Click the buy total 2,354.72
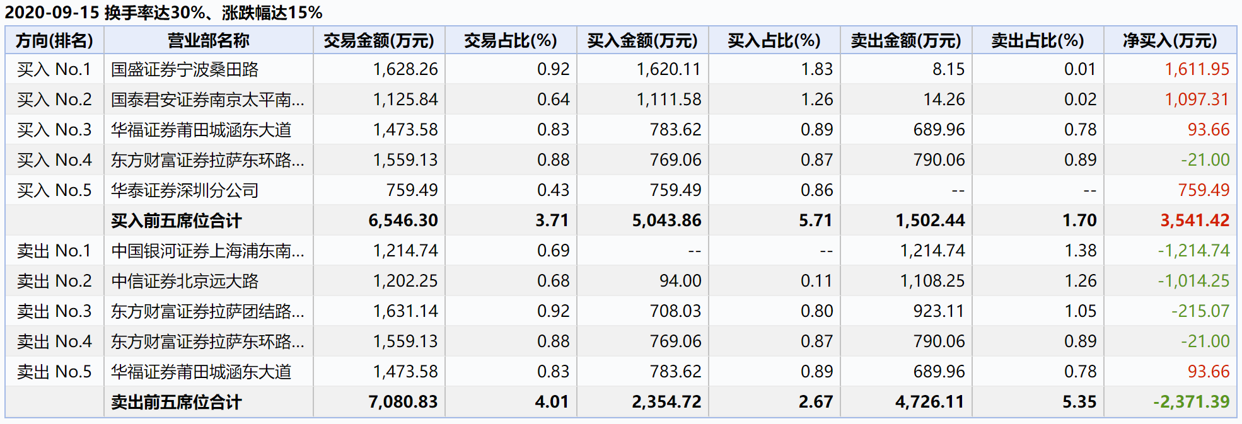Screen dimensions: 1242x424 tap(667, 402)
